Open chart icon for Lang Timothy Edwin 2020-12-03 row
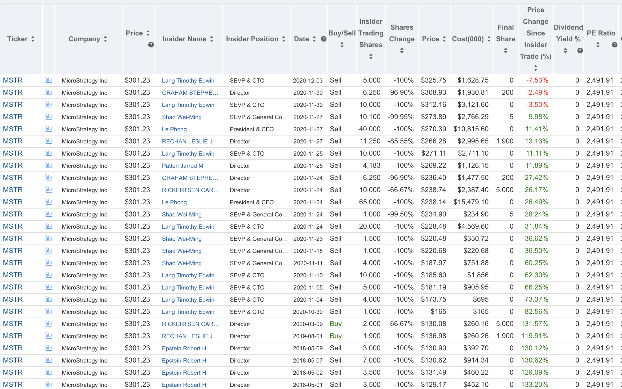This screenshot has height=389, width=622. coord(49,80)
